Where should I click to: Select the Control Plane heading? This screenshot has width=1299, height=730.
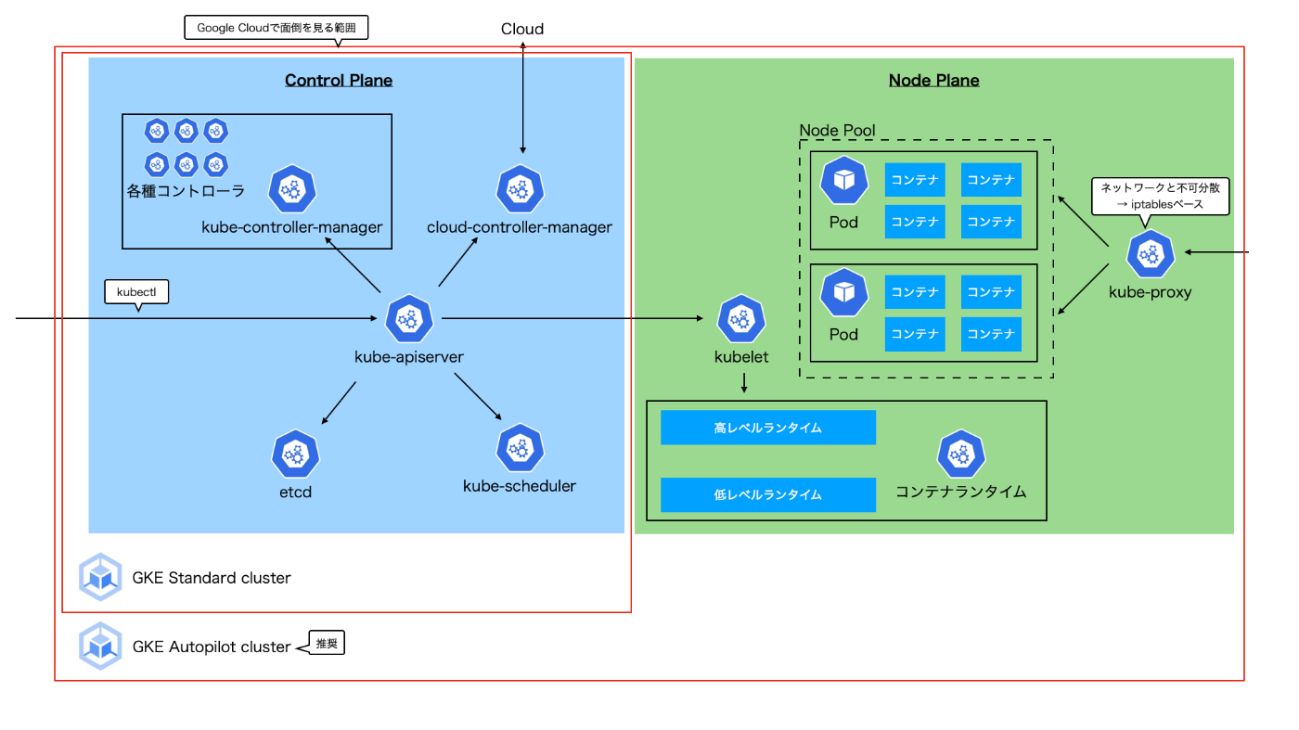click(x=339, y=81)
